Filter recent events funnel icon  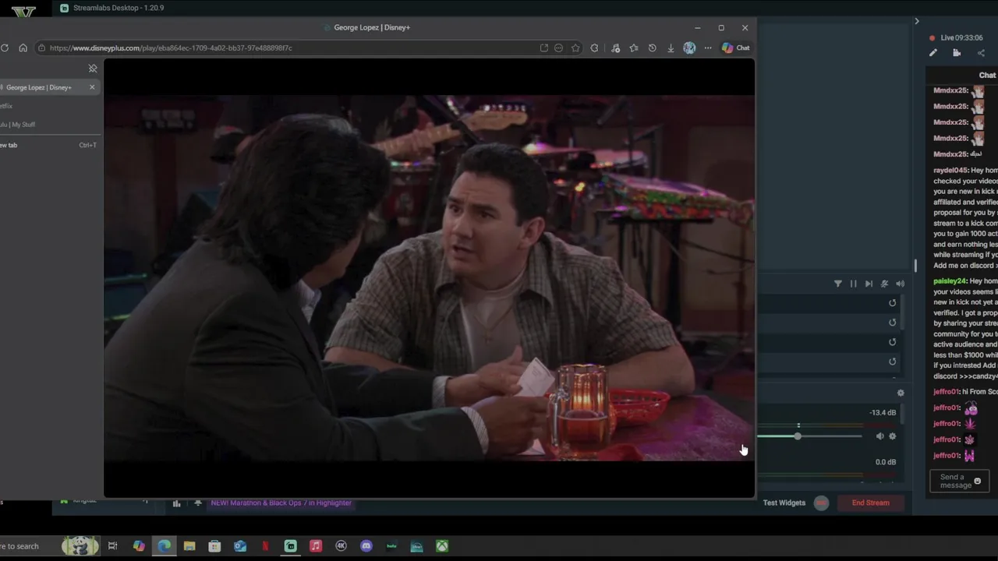coord(838,284)
